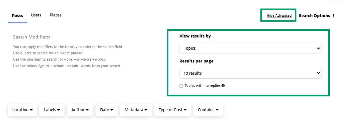This screenshot has width=342, height=126.
Task: Click the 'Topics with no replies' label text
Action: 202,86
